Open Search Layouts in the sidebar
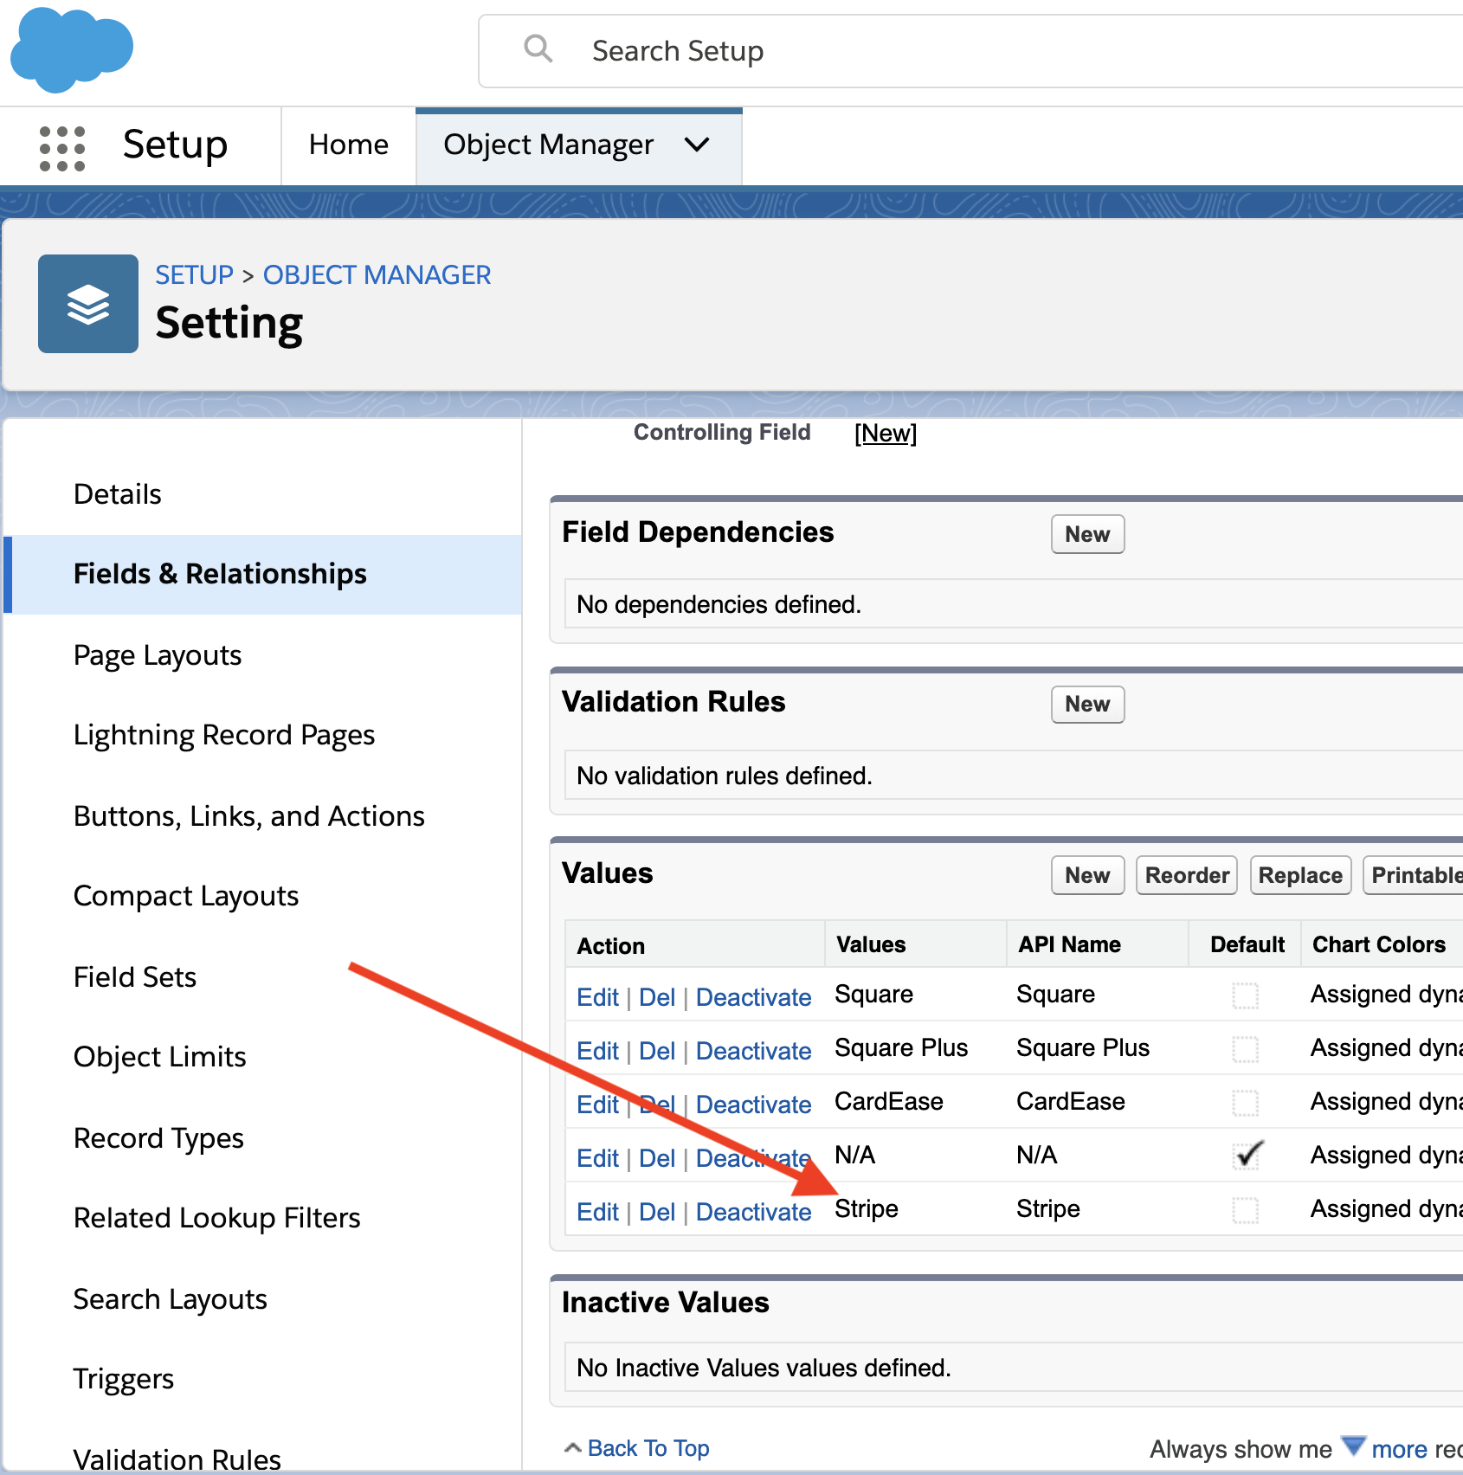 tap(171, 1299)
